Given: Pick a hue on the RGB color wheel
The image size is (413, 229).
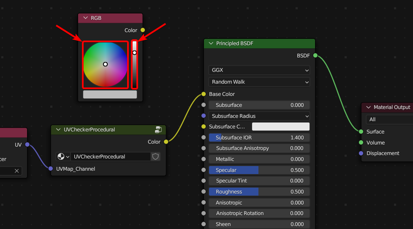Looking at the screenshot, I should (x=105, y=65).
